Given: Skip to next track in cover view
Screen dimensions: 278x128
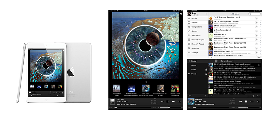Looking at the screenshot, I should click(173, 102).
